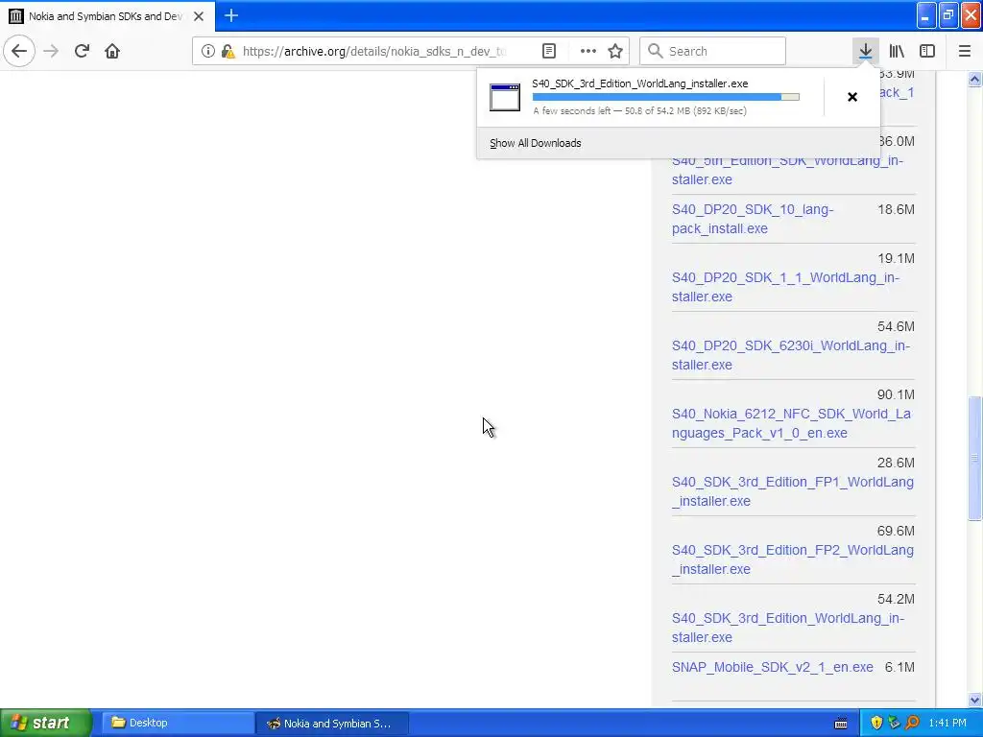Reload the current page

pos(82,51)
